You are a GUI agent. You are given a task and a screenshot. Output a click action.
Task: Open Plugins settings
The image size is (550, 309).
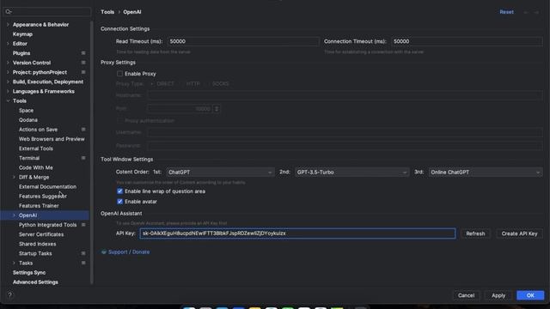(21, 53)
